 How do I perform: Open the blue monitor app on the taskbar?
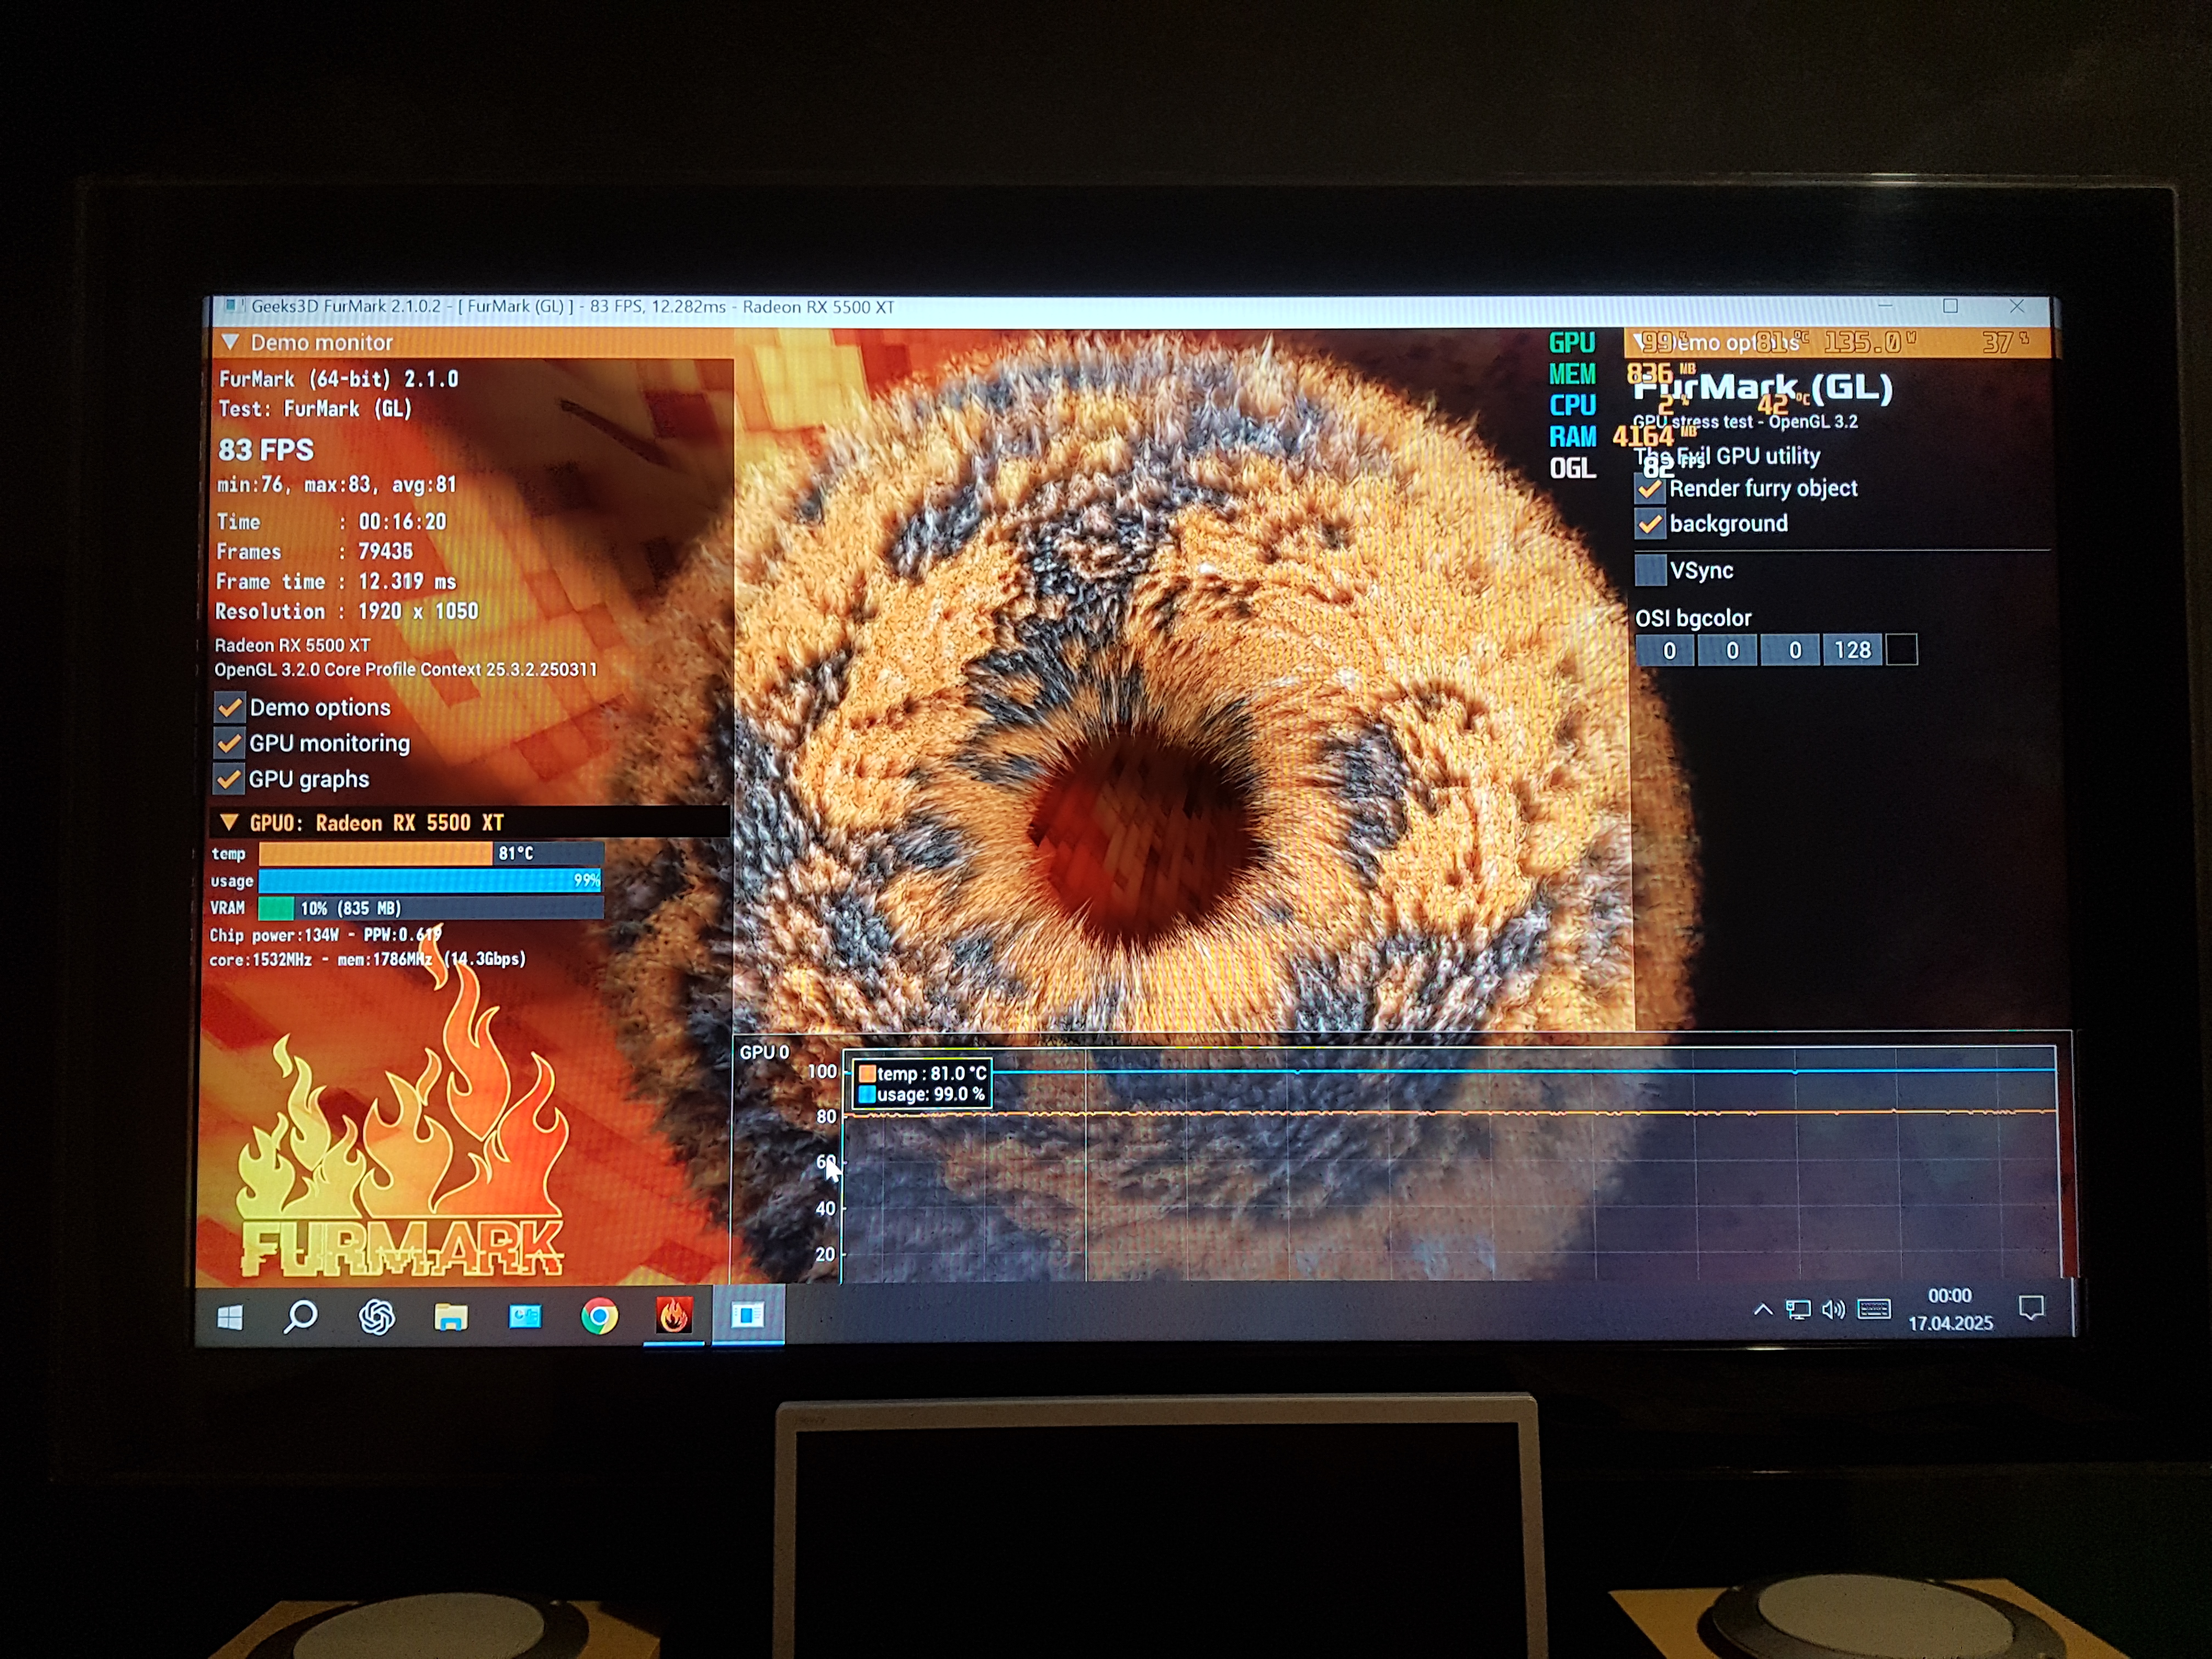point(525,1316)
